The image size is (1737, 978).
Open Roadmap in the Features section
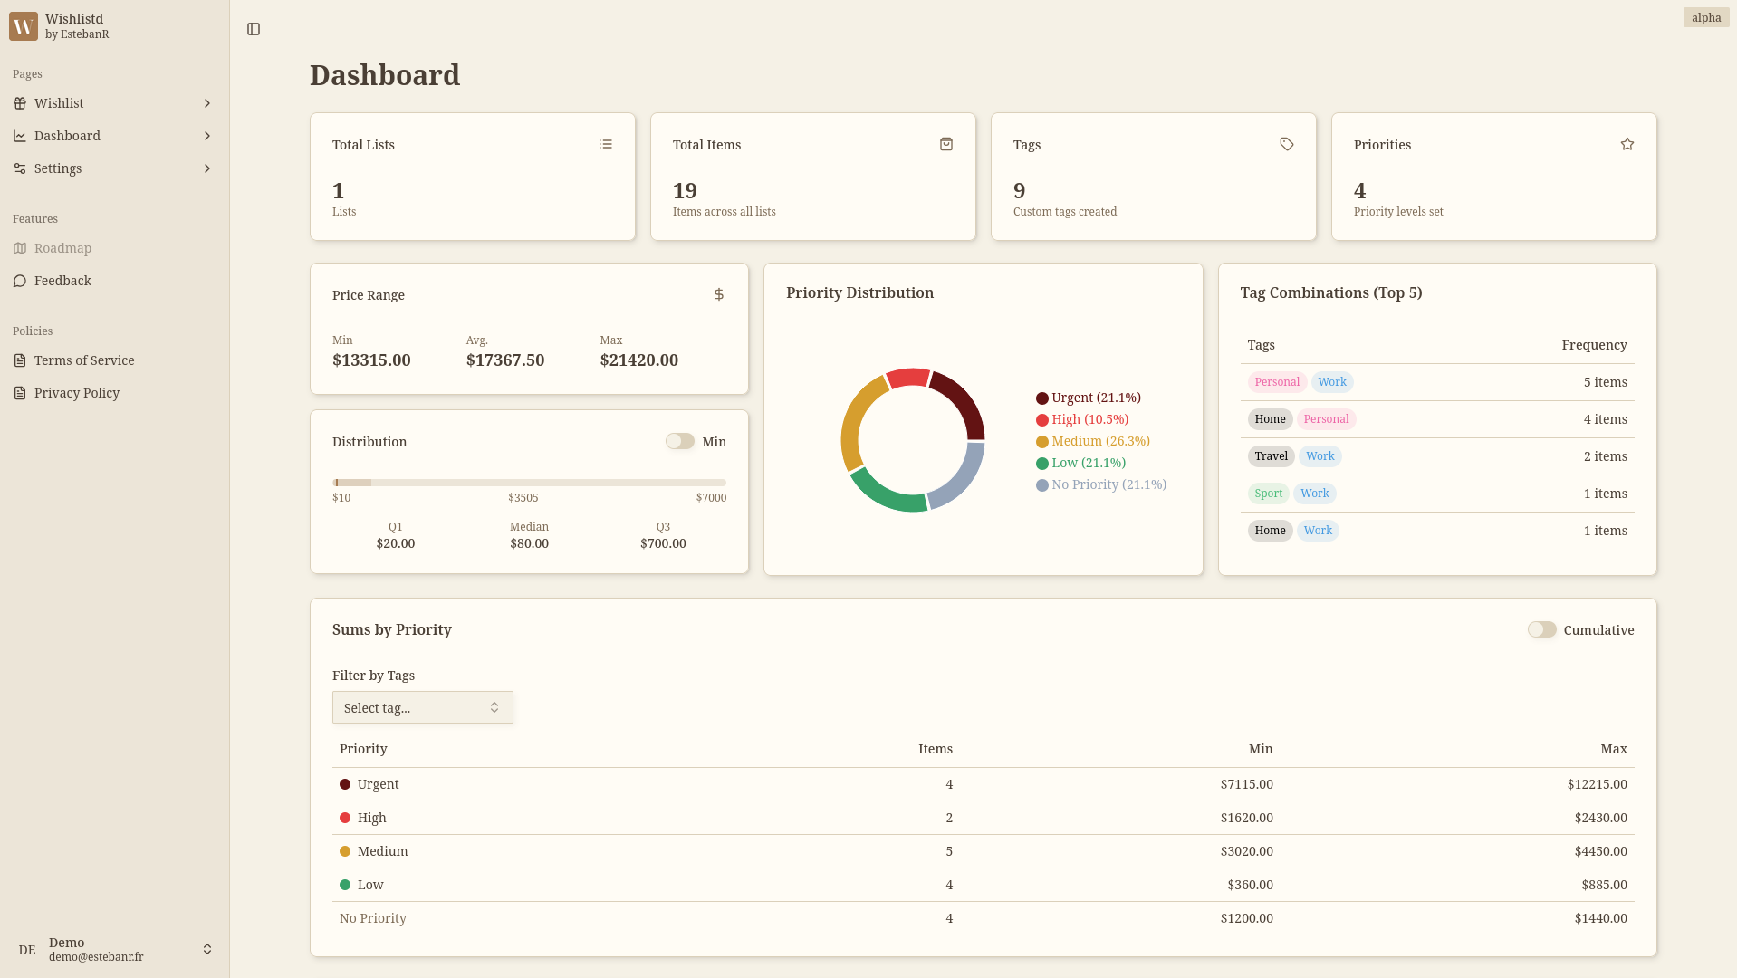pos(62,248)
